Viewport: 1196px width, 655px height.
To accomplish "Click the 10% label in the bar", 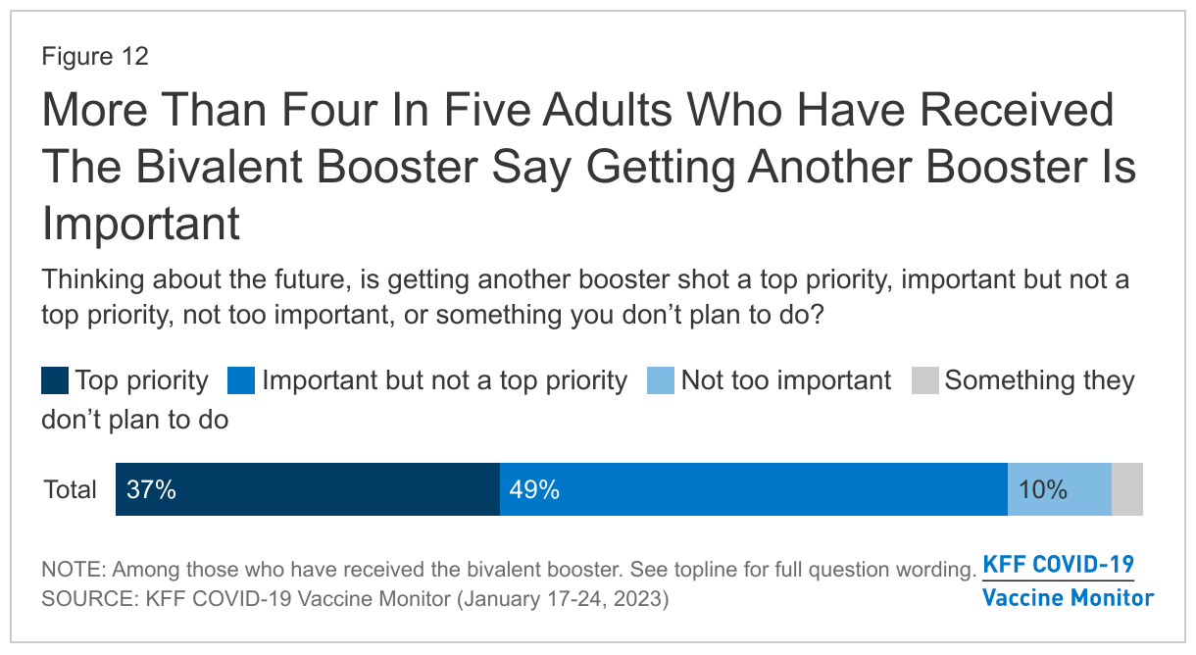I will (1042, 489).
